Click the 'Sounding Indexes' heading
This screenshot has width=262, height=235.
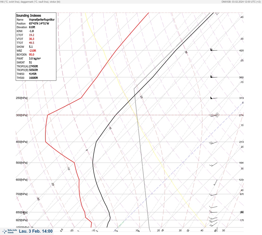tap(28, 15)
